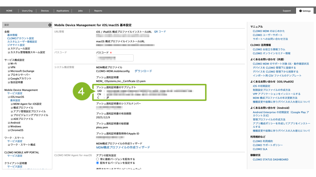Select 配布するバージョンを指定する radio button
The height and width of the screenshot is (177, 316).
coord(98,163)
